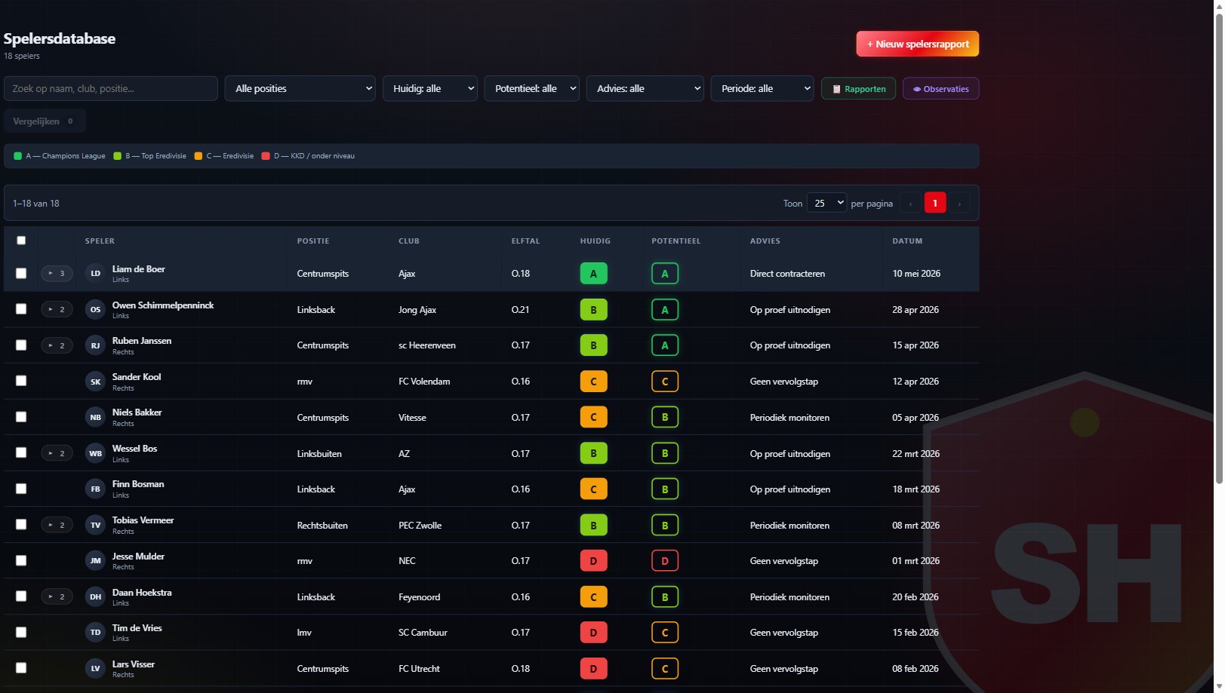
Task: Click Sander Kool's current C rating badge
Action: point(593,382)
